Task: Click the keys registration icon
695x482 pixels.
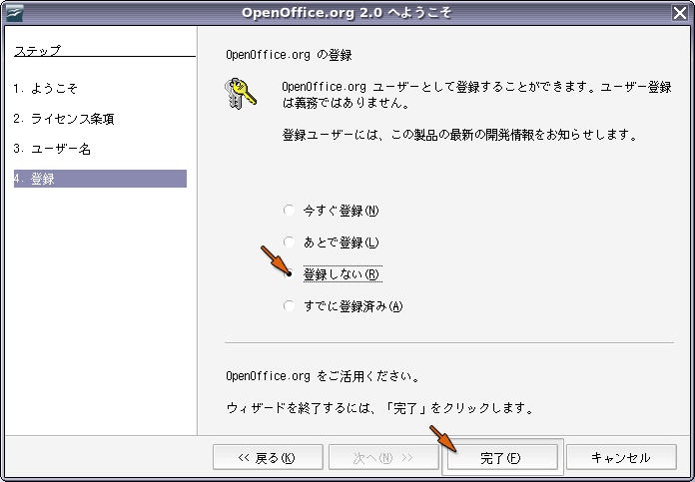Action: click(240, 94)
